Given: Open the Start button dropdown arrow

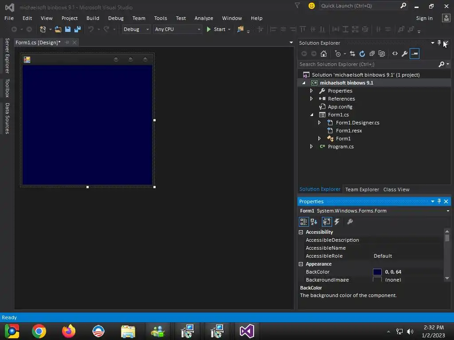Looking at the screenshot, I should tap(229, 30).
